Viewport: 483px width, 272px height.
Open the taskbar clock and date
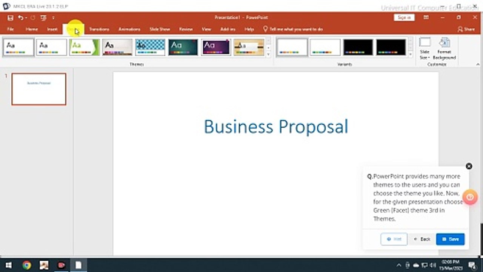point(451,265)
